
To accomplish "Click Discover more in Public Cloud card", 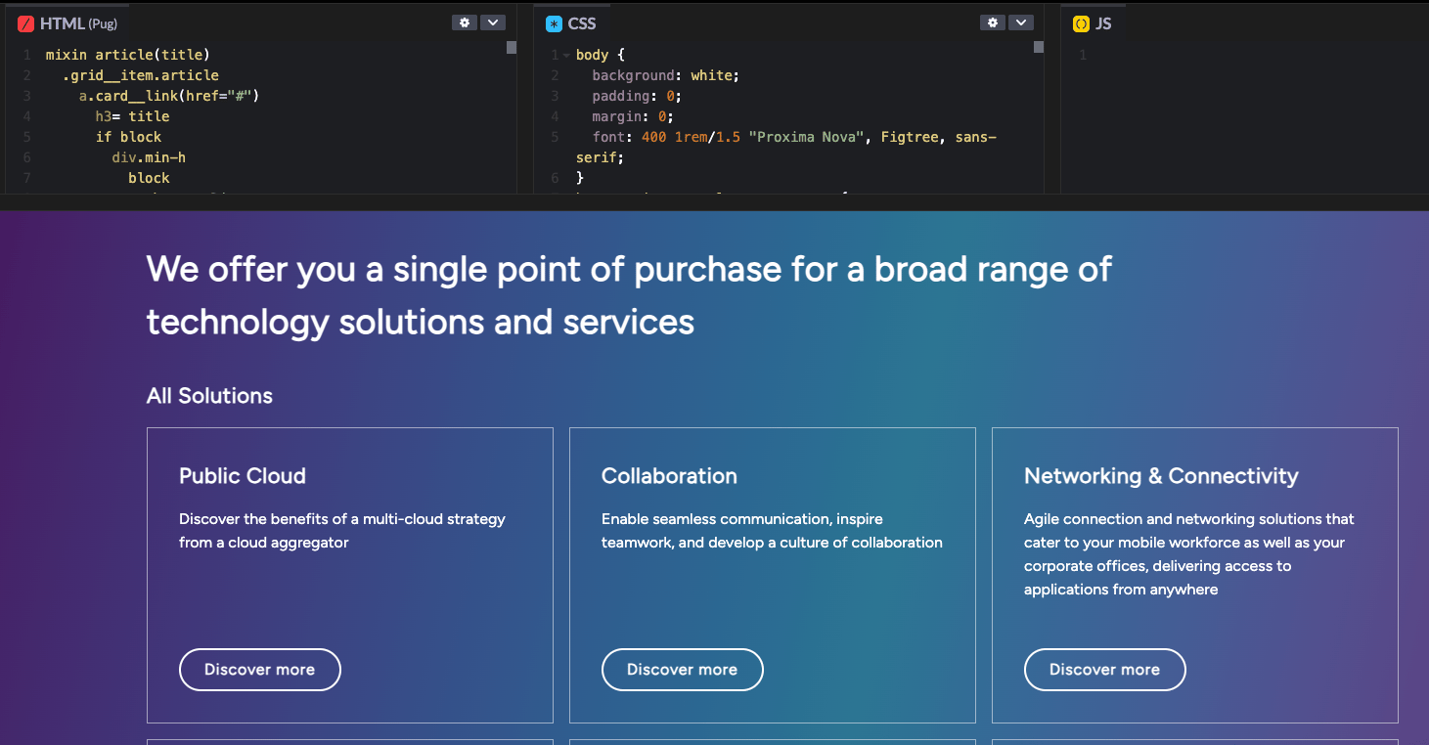I will [260, 670].
